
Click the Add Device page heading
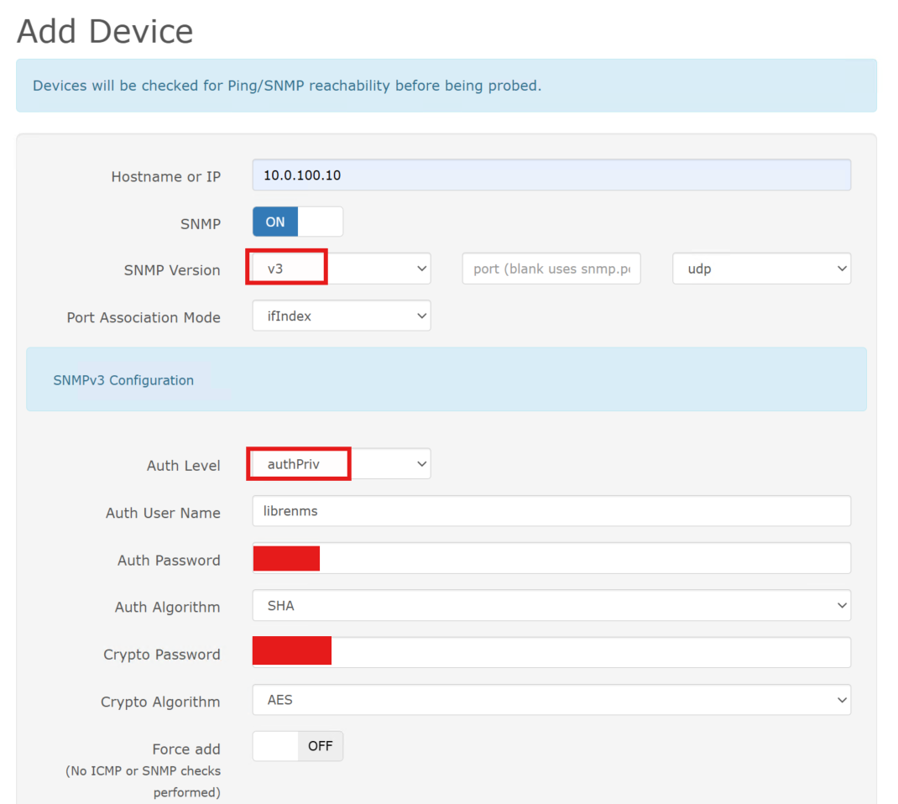105,32
